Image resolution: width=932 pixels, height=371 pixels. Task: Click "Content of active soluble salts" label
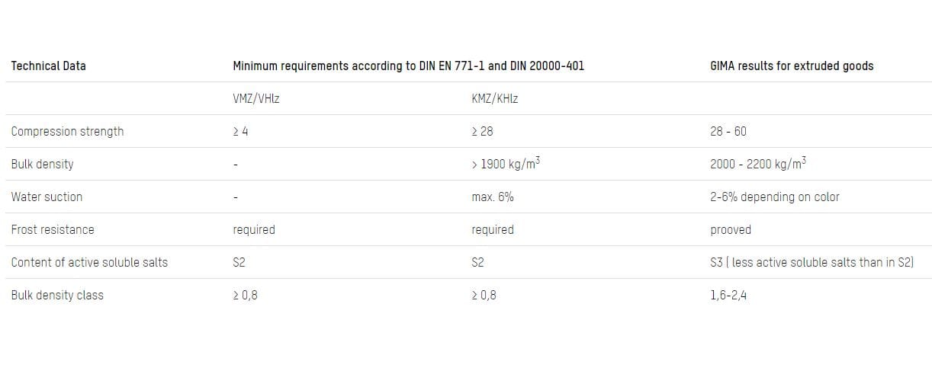[89, 263]
